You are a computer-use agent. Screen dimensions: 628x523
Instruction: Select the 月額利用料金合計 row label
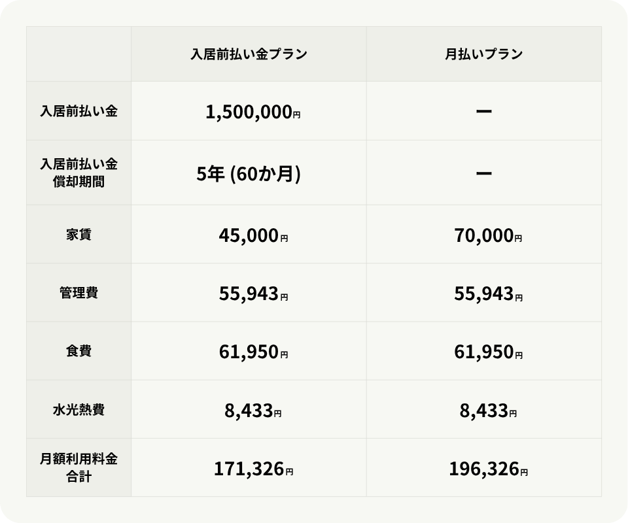click(x=78, y=468)
